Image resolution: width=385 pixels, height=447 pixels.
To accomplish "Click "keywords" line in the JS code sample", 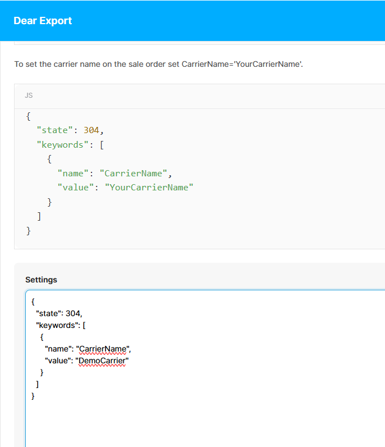I will [x=70, y=145].
